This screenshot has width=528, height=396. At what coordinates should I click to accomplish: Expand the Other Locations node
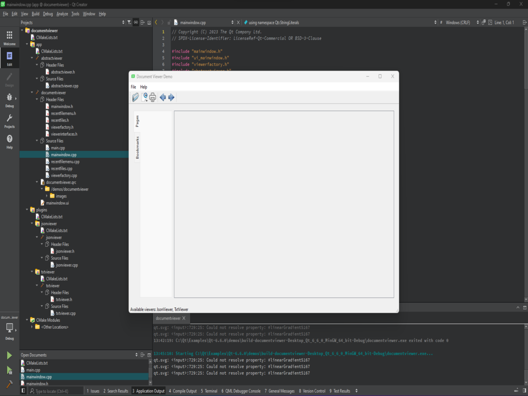(32, 327)
